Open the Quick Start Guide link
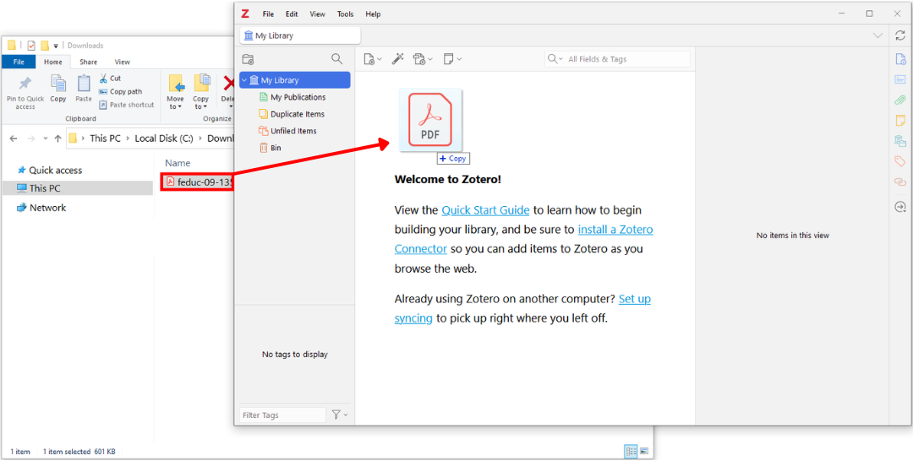Screen dimensions: 913x461 click(x=485, y=210)
